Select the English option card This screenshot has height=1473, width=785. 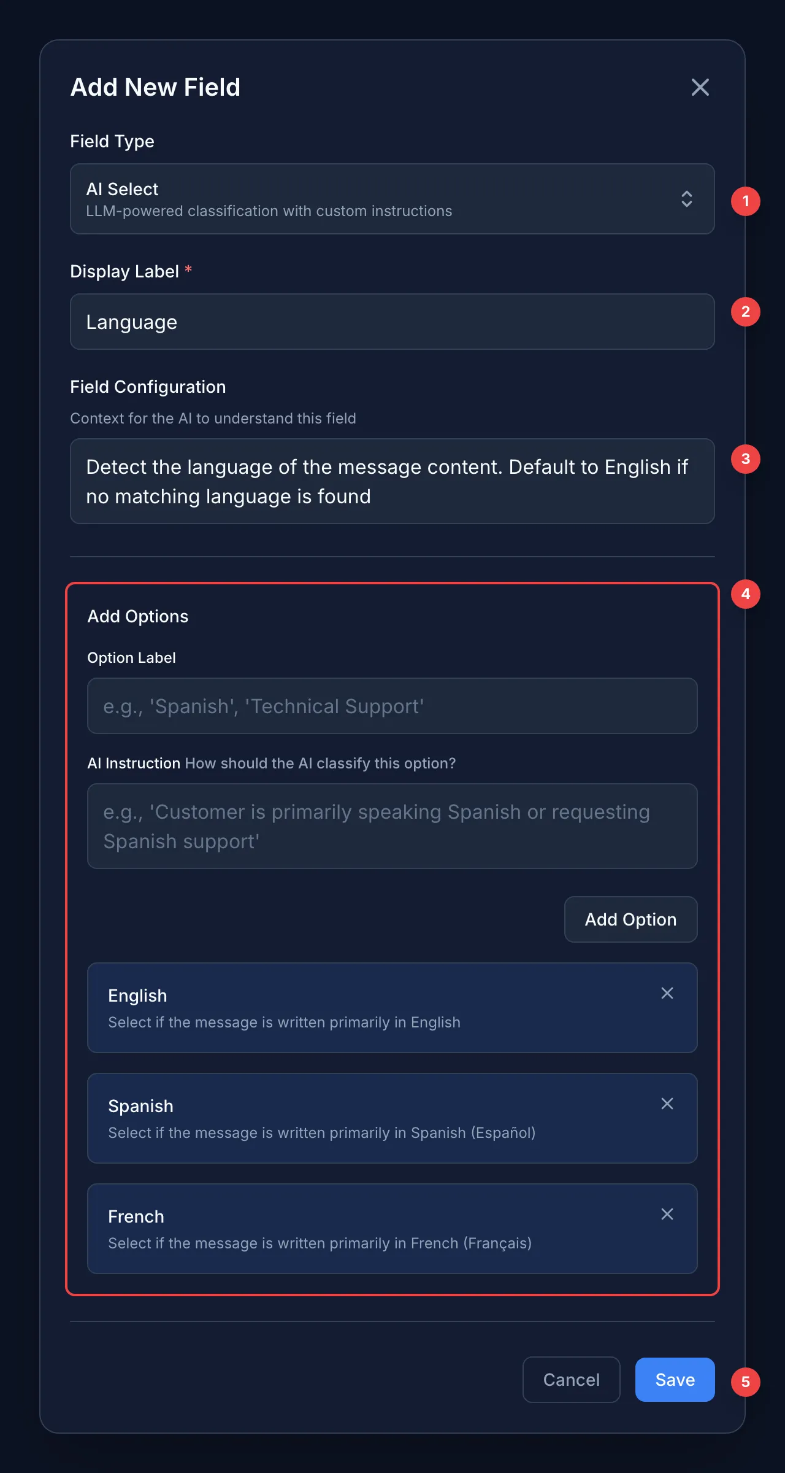click(368, 1008)
